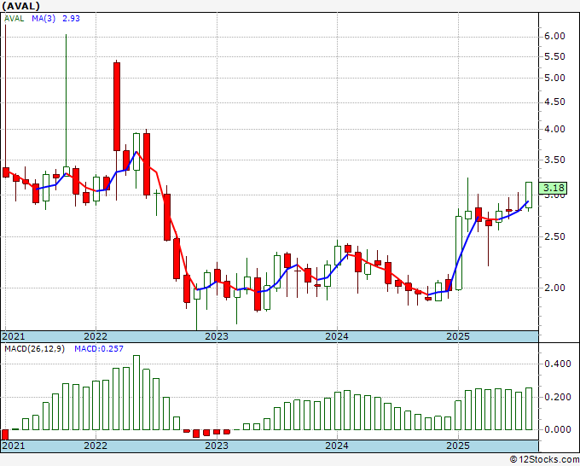Click the 5.50 price axis label
Screen dimensions: 580x466
(554, 56)
